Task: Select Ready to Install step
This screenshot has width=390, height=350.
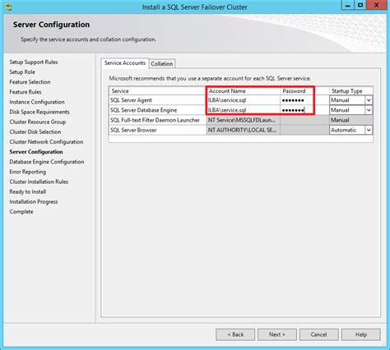Action: tap(28, 191)
